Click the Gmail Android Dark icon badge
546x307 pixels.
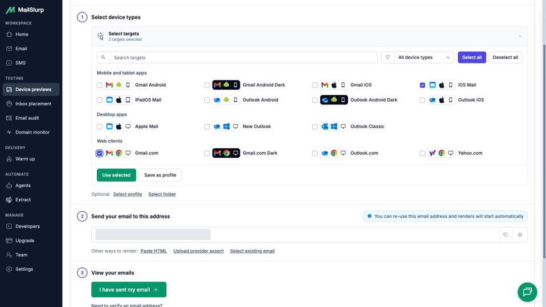pos(226,85)
